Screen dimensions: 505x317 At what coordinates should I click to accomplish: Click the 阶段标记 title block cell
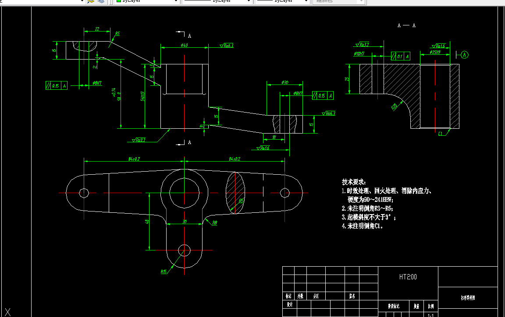coord(394,306)
